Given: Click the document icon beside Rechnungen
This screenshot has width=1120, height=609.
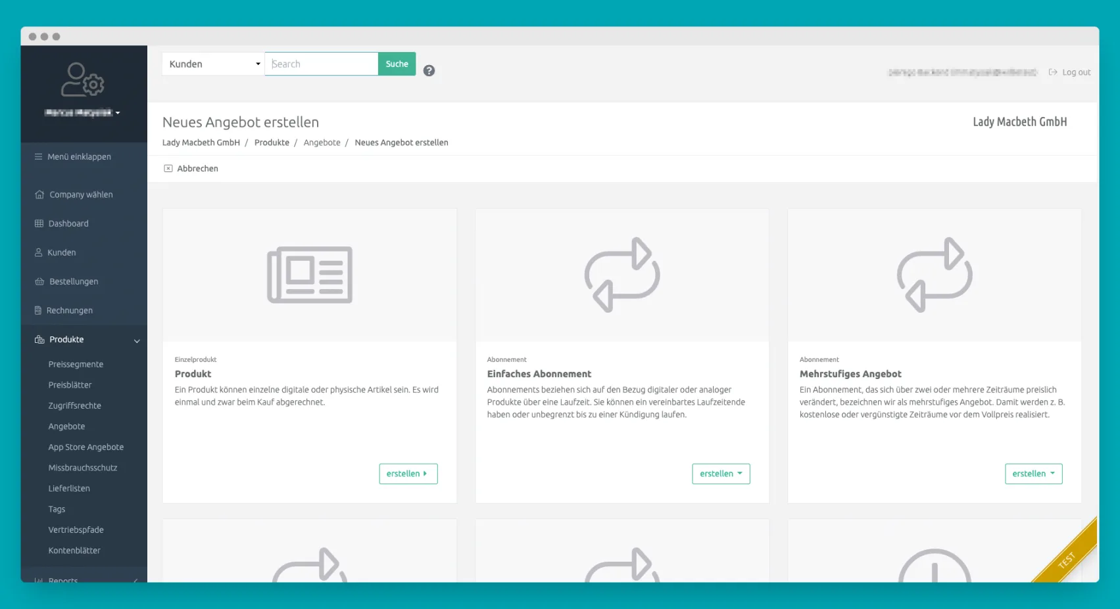Looking at the screenshot, I should click(38, 311).
